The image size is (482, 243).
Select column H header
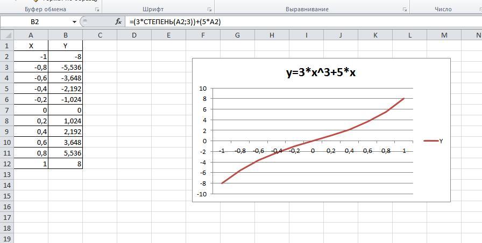(272, 35)
